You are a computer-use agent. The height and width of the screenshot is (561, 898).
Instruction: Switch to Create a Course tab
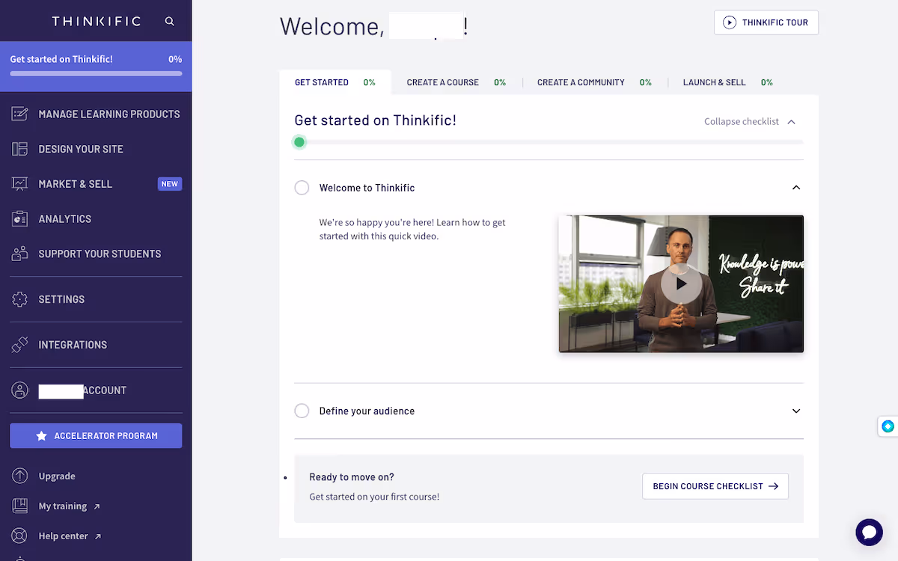click(456, 82)
